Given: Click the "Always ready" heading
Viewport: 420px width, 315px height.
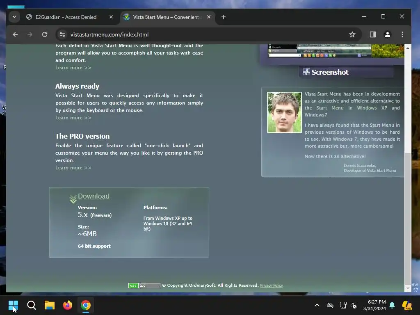Looking at the screenshot, I should pyautogui.click(x=77, y=86).
